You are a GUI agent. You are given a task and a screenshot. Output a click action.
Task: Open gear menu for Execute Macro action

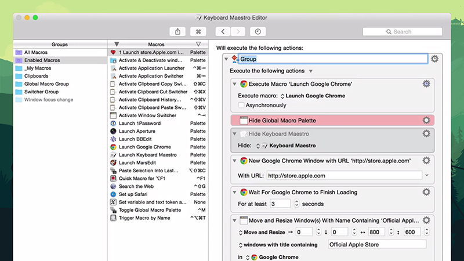[x=426, y=84]
